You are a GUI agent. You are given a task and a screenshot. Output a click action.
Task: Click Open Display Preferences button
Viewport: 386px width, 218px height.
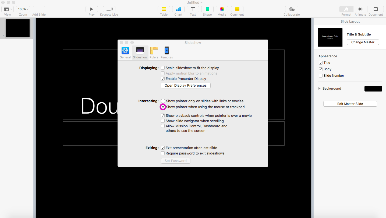[186, 86]
